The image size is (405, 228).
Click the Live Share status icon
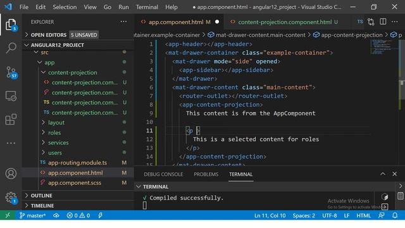coord(100,215)
